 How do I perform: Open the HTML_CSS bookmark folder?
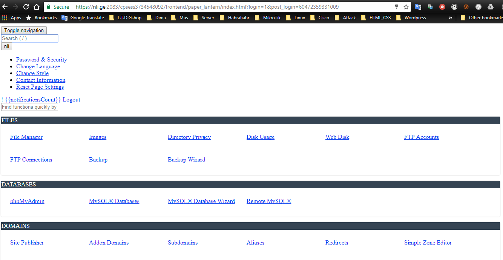pos(376,18)
